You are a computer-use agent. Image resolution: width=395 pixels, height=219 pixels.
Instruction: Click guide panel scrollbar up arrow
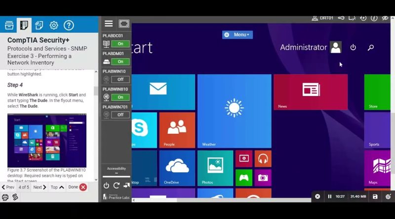(x=96, y=72)
